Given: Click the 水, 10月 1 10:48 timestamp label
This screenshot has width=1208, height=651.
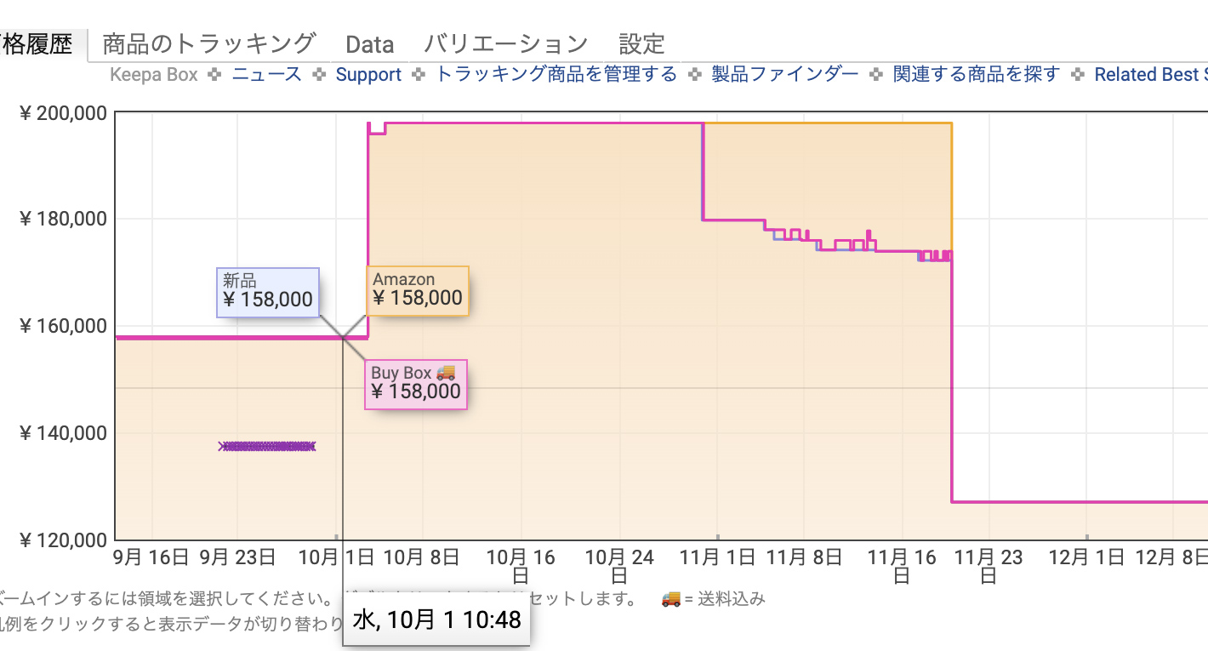Looking at the screenshot, I should coord(436,620).
